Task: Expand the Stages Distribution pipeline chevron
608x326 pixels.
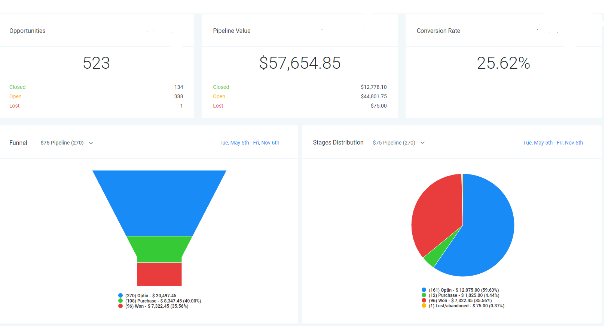Action: [422, 143]
